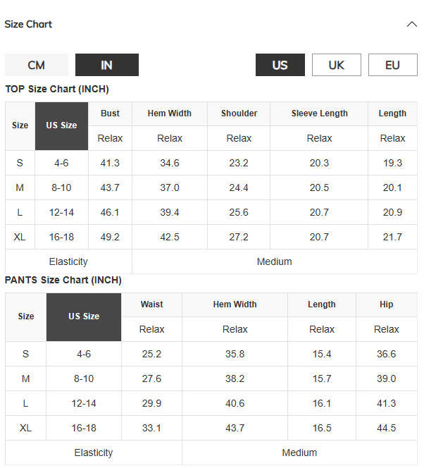Image resolution: width=424 pixels, height=468 pixels.
Task: Switch units to CM
Action: [37, 65]
